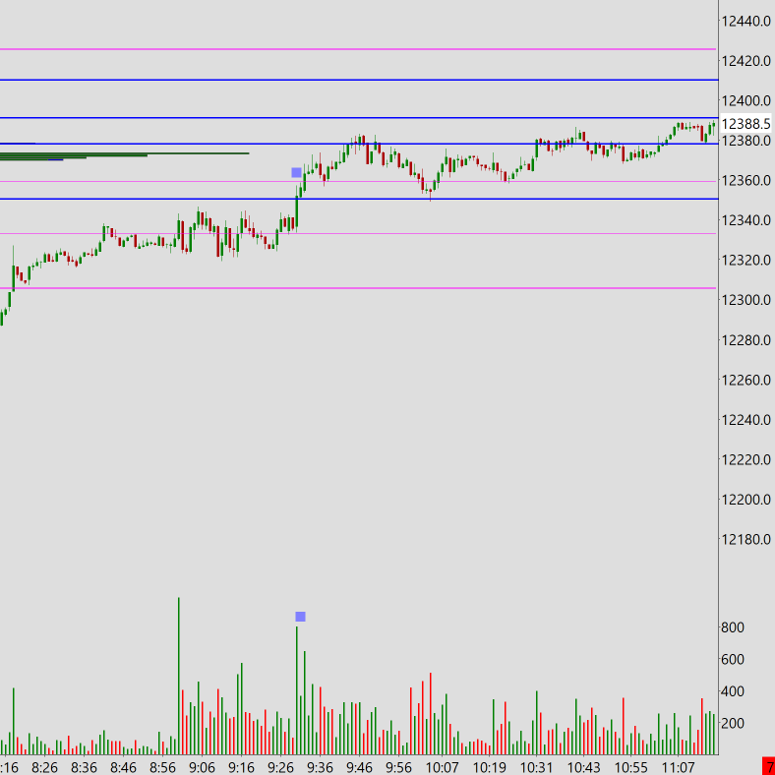Select the current price label 12388.5

tap(745, 124)
